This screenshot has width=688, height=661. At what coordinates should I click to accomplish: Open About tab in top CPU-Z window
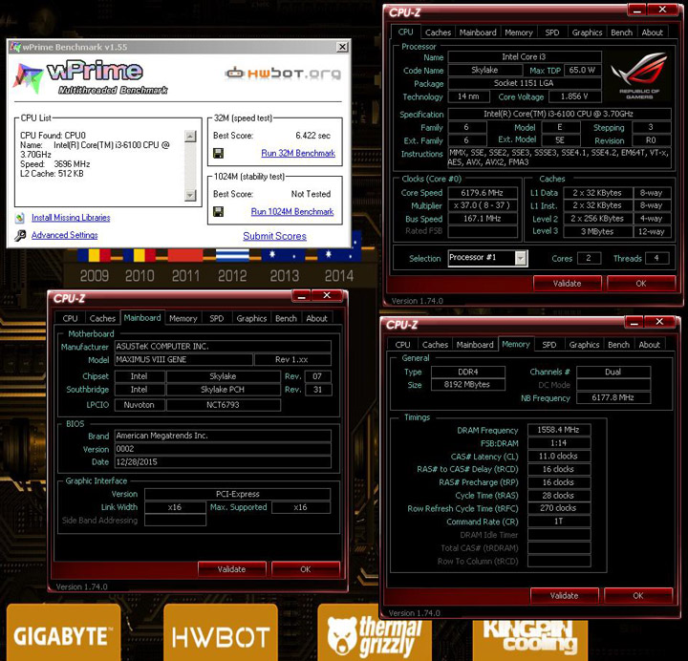652,32
